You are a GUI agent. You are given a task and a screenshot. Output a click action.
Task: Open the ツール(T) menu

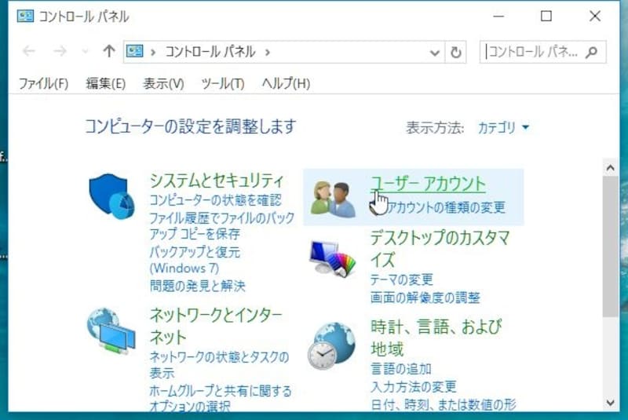coord(223,84)
